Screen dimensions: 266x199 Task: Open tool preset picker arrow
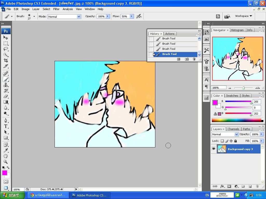pyautogui.click(x=12, y=16)
